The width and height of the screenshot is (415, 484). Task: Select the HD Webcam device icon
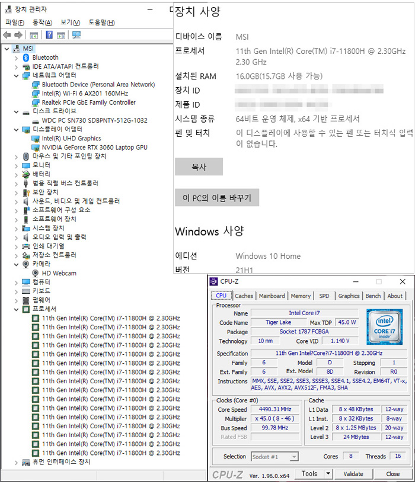coord(36,273)
